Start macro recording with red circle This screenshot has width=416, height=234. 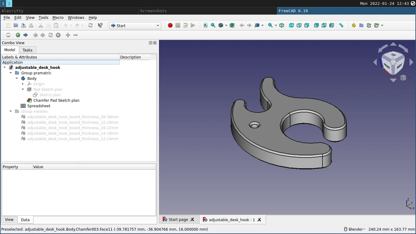point(170,26)
